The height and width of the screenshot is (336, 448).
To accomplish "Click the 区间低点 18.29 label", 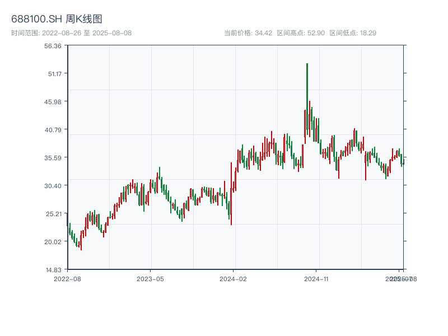I will tap(353, 33).
